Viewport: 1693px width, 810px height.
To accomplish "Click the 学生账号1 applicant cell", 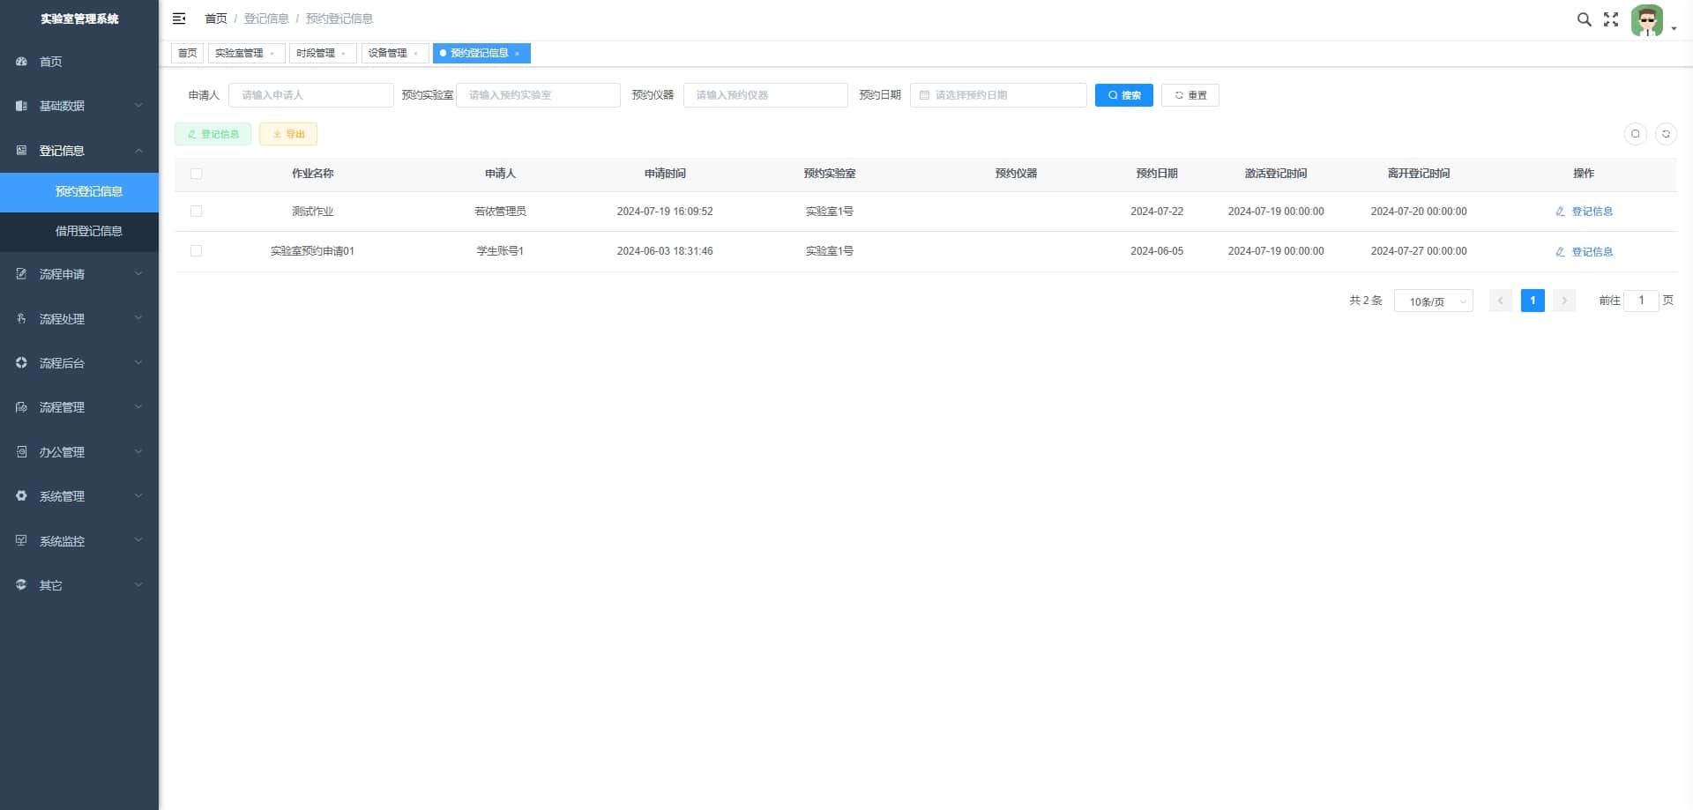I will tap(500, 251).
